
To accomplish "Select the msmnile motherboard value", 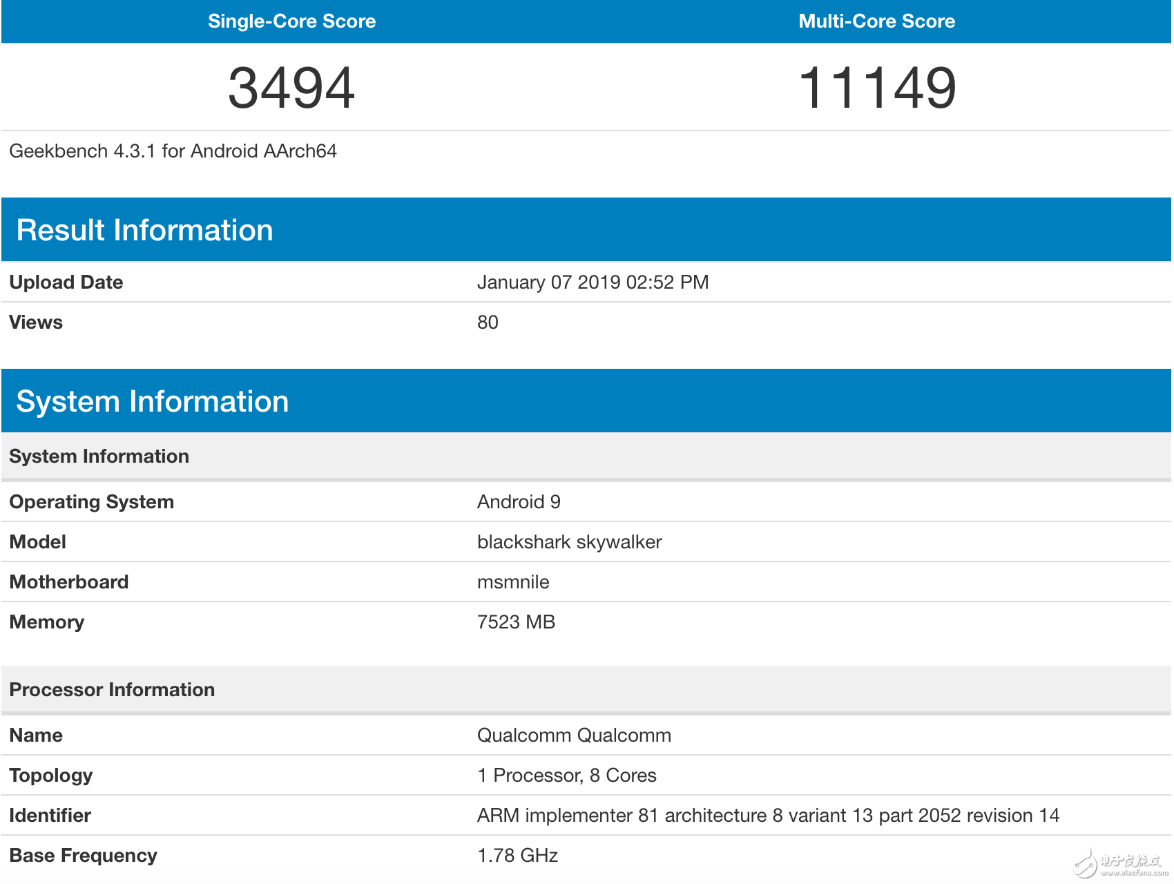I will (x=513, y=582).
